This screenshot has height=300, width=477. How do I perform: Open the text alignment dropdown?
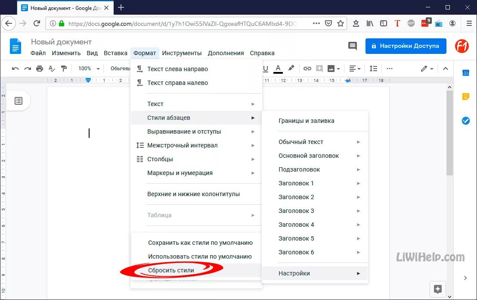(x=355, y=69)
